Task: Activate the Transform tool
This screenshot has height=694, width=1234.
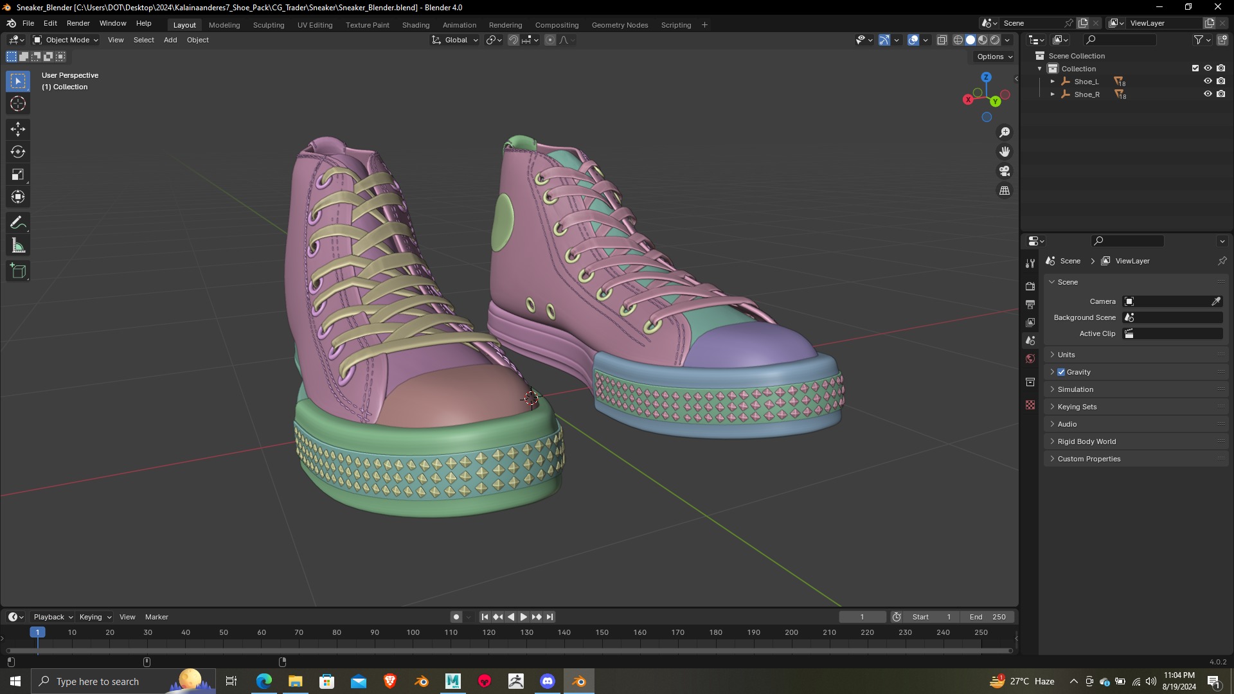Action: (x=18, y=197)
